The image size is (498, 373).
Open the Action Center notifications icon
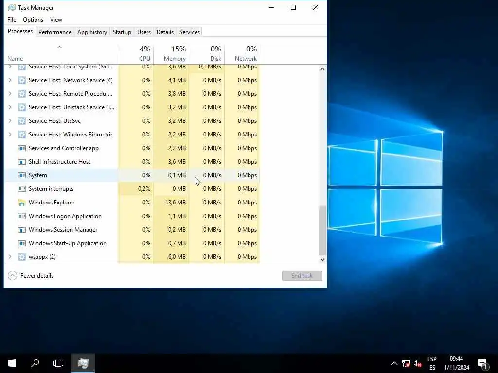[x=482, y=364]
